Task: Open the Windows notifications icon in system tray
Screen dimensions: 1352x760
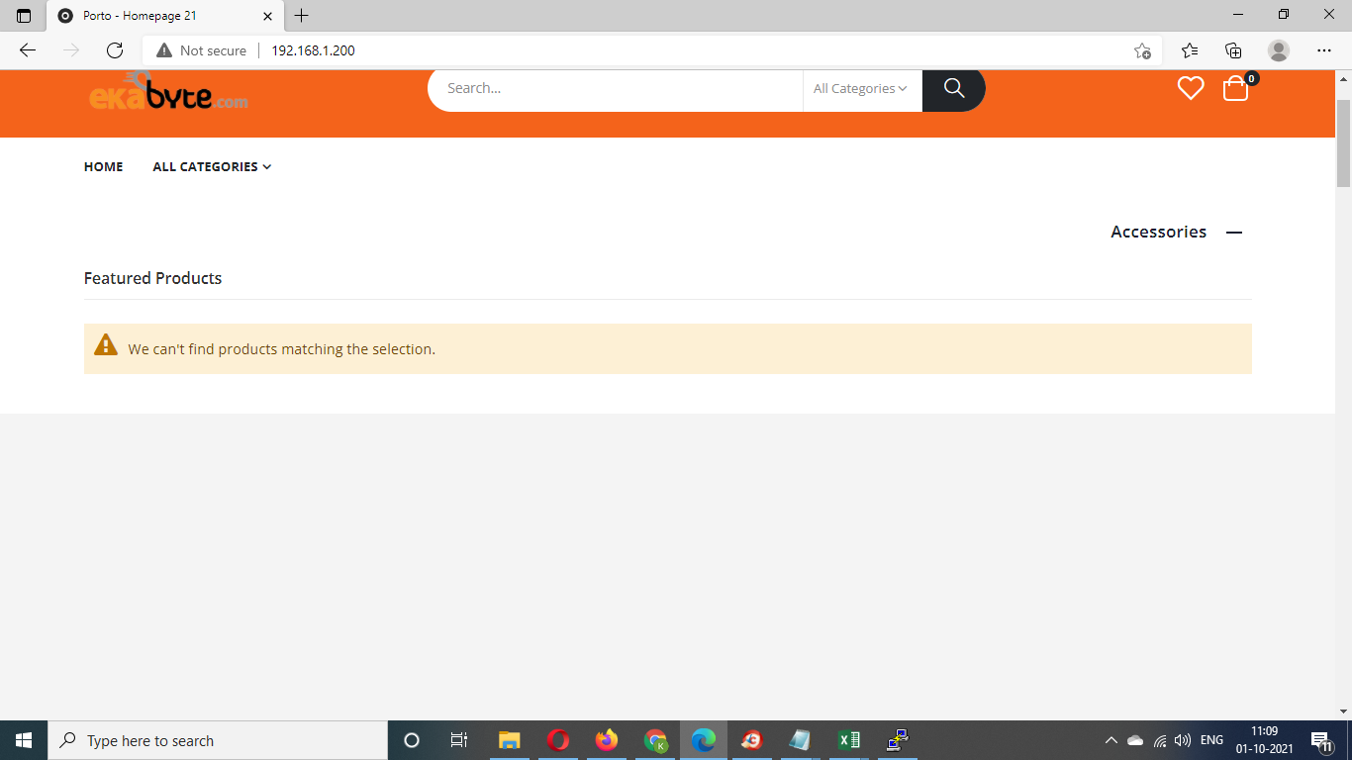Action: [x=1320, y=739]
